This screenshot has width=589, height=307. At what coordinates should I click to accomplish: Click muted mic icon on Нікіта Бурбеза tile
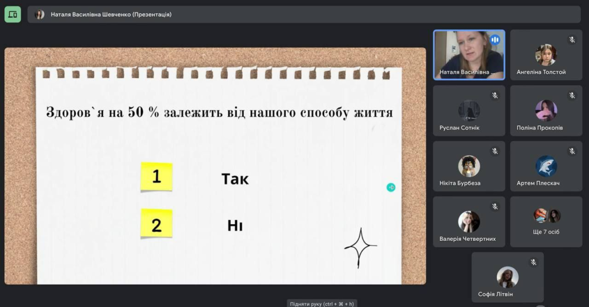(x=495, y=151)
